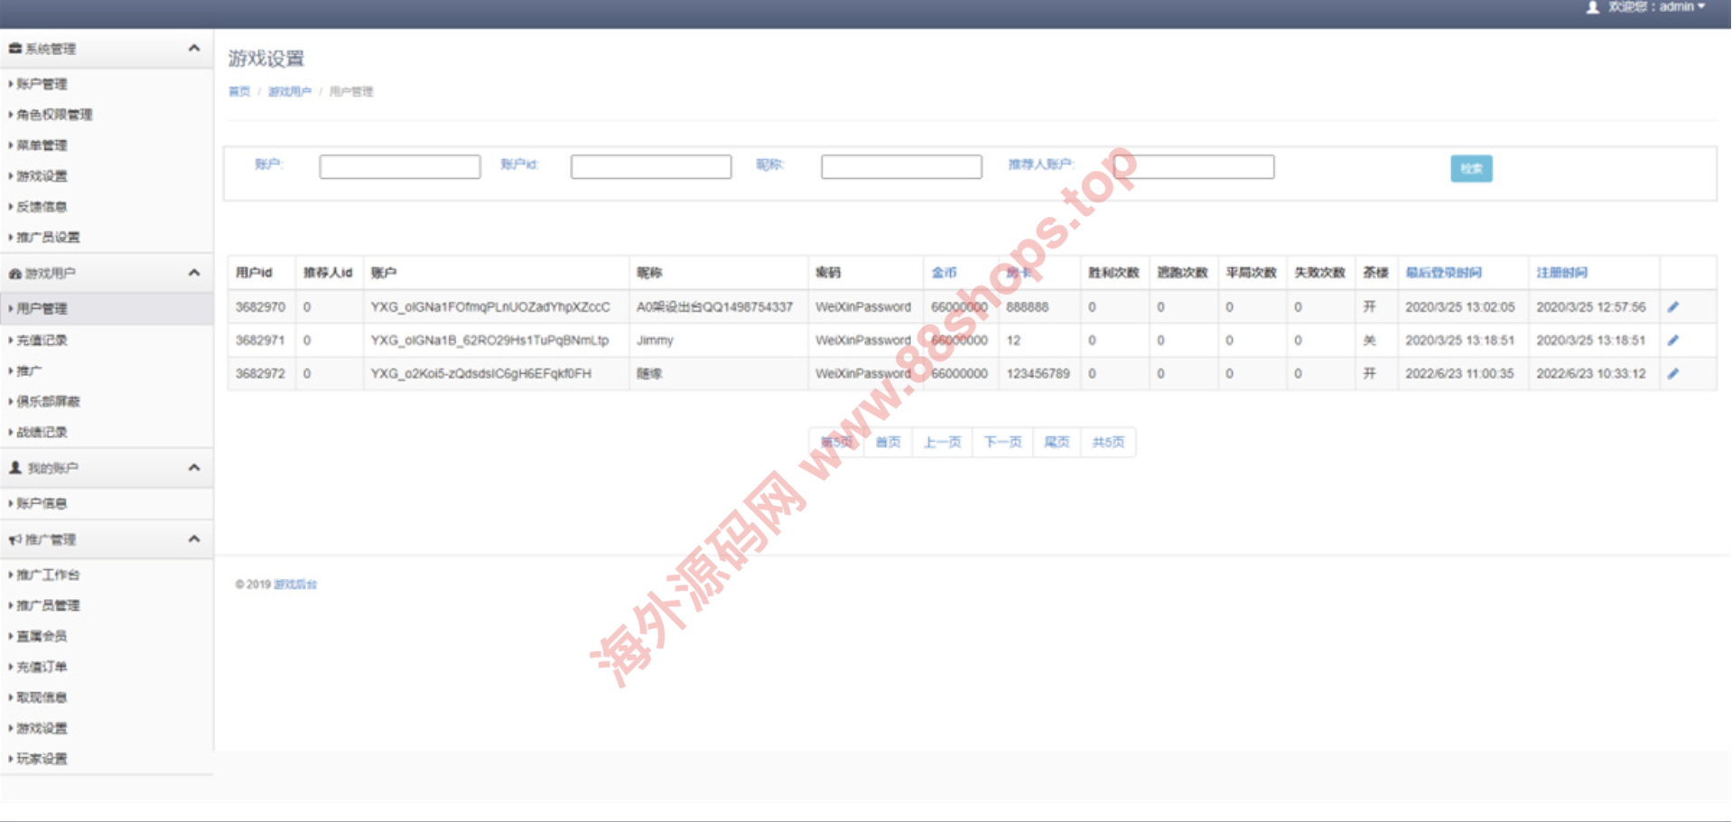Collapse the 游戏用户 section chevron
Viewport: 1732px width, 822px height.
[193, 273]
